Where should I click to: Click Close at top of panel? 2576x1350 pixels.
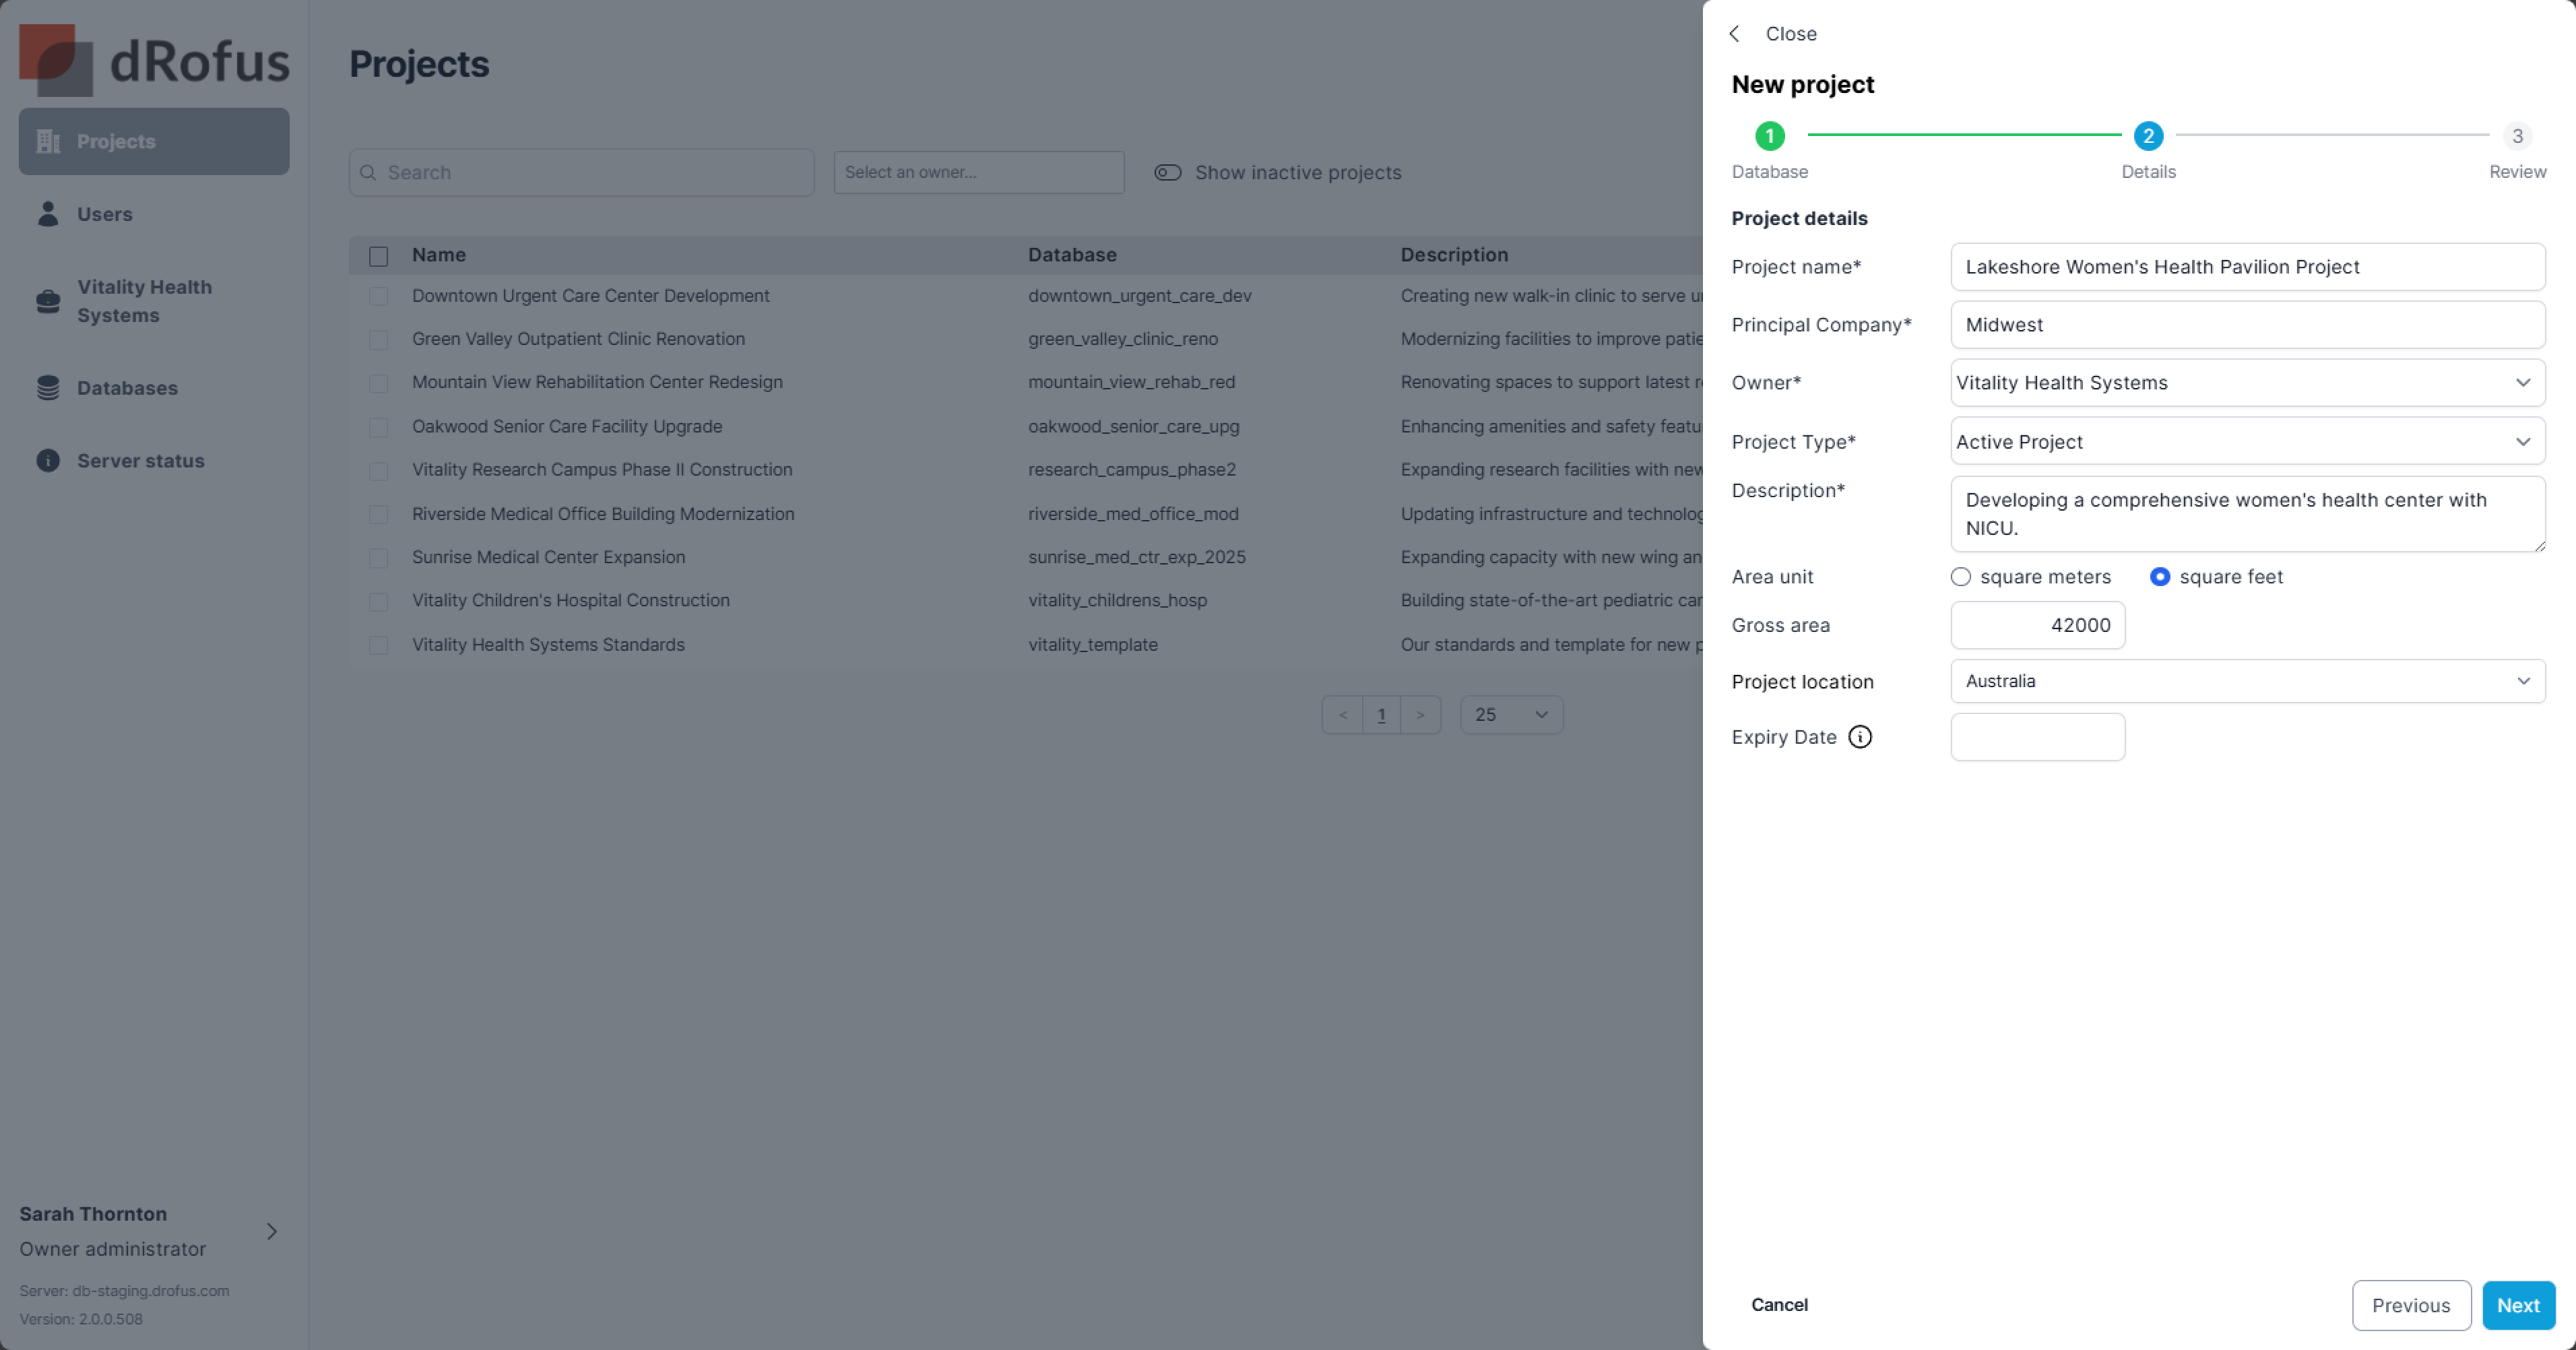[1790, 33]
